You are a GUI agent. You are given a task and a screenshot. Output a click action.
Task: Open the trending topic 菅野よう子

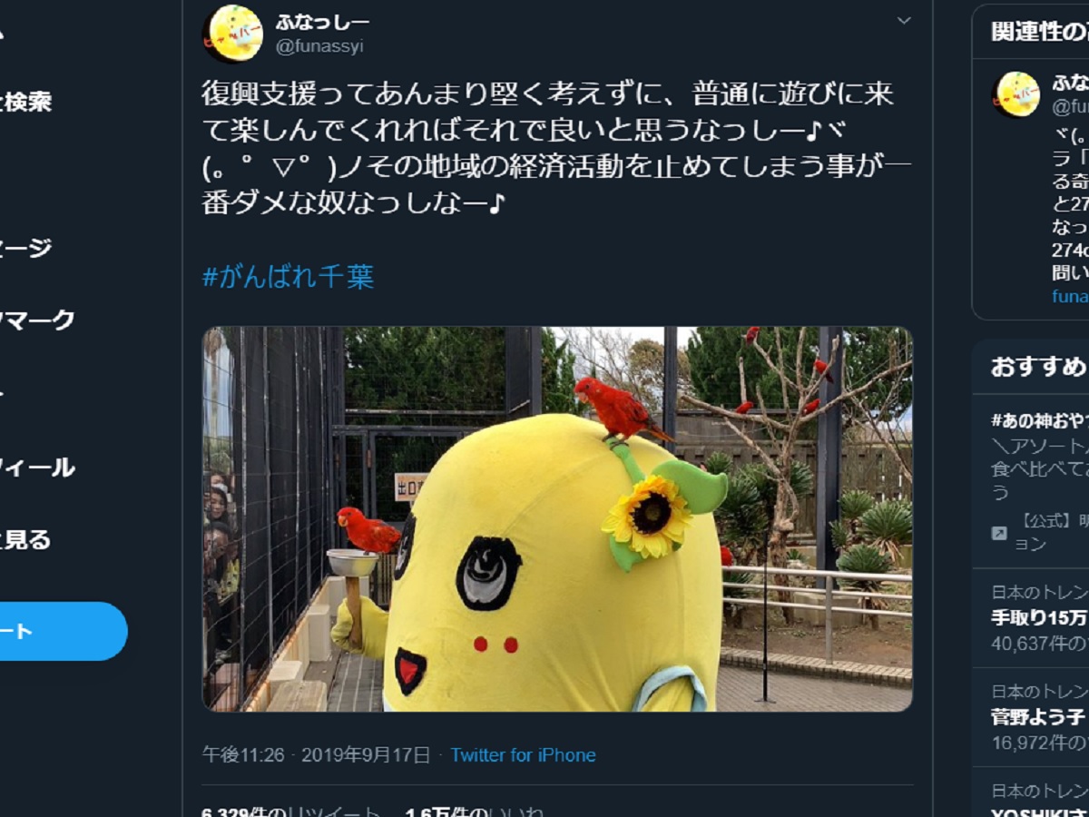click(x=1039, y=717)
